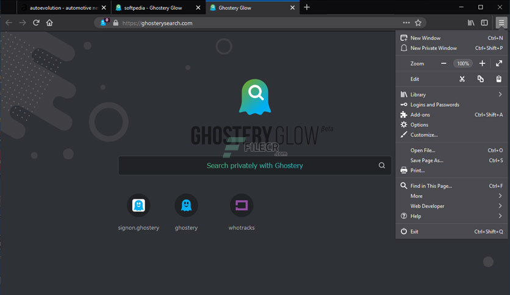Copy using the Edit row copy icon
The height and width of the screenshot is (295, 510).
(x=480, y=79)
